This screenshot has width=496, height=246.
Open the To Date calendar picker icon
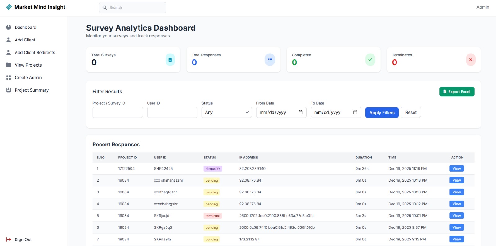coord(355,112)
